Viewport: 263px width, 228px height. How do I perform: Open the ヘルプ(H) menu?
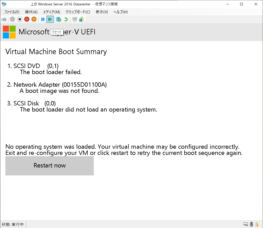point(120,12)
